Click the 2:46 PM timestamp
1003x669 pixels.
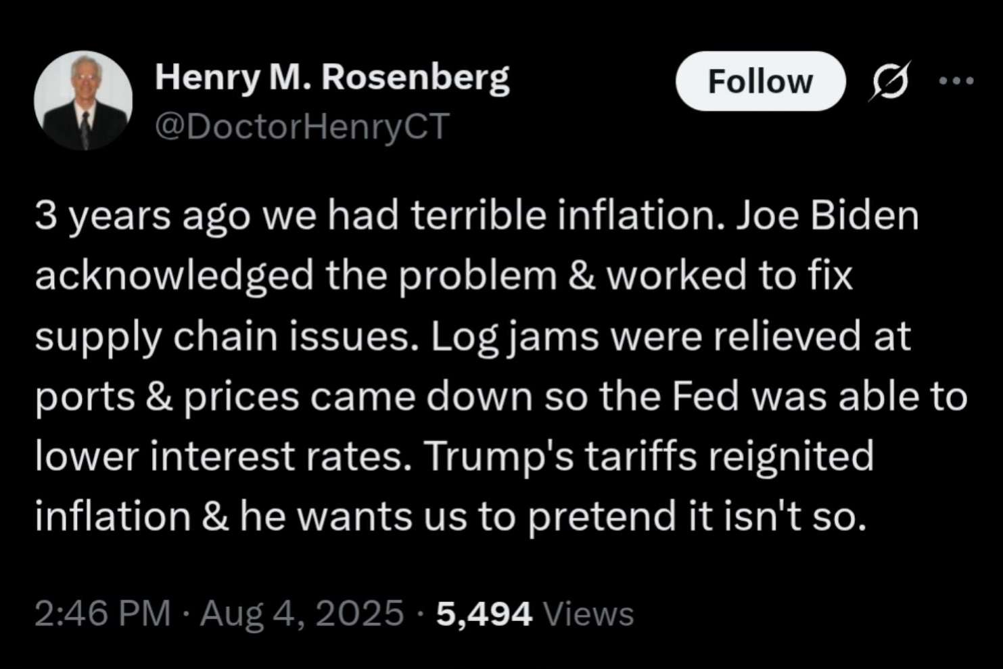click(102, 614)
